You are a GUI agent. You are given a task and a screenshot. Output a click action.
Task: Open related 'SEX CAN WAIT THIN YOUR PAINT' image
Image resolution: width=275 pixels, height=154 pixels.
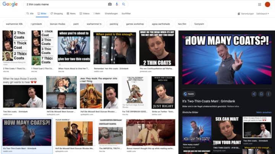227,131
